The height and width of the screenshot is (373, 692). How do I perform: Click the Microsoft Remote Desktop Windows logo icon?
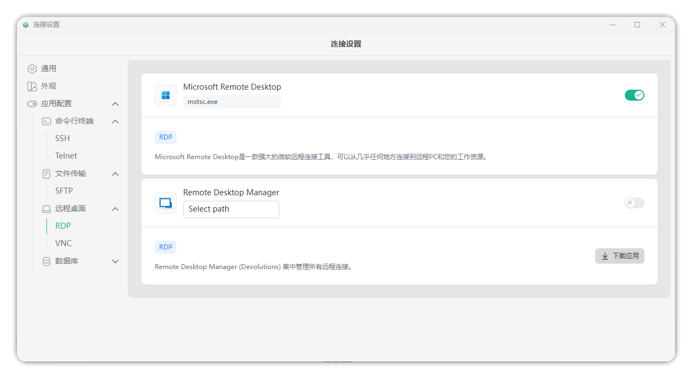(166, 95)
